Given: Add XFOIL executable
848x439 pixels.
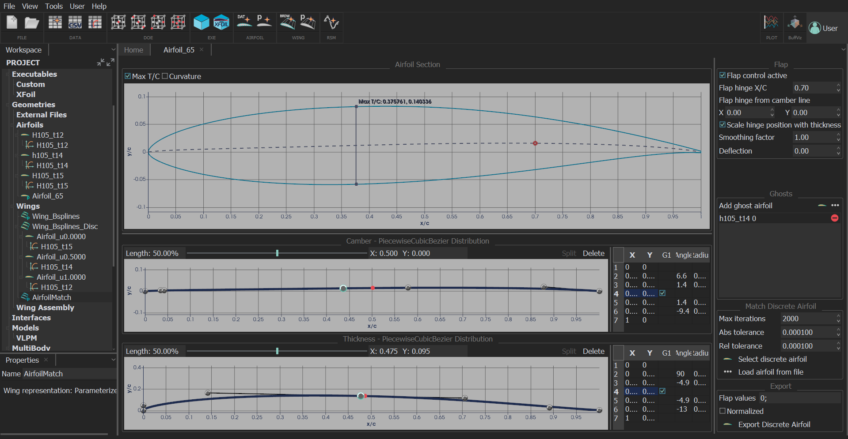Looking at the screenshot, I should tap(221, 22).
